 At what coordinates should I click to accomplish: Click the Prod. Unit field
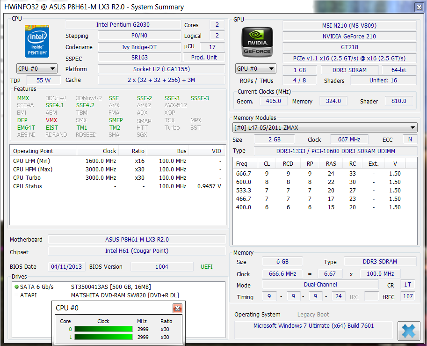point(204,57)
